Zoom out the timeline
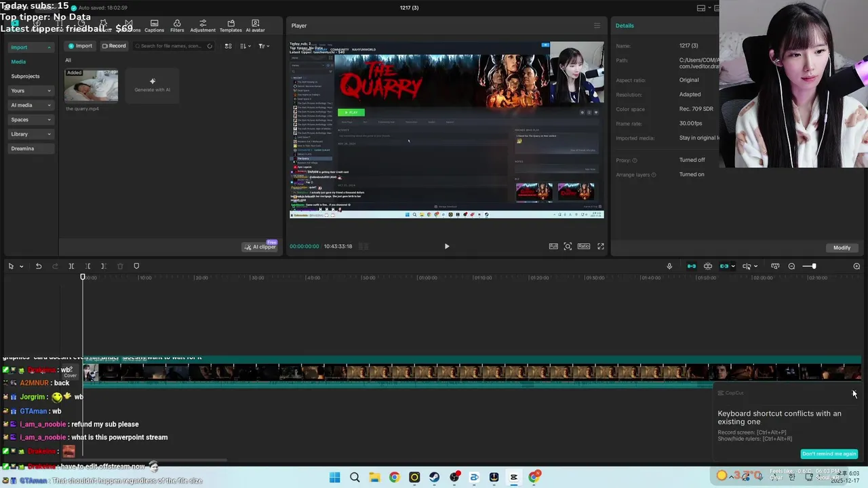 pyautogui.click(x=791, y=266)
